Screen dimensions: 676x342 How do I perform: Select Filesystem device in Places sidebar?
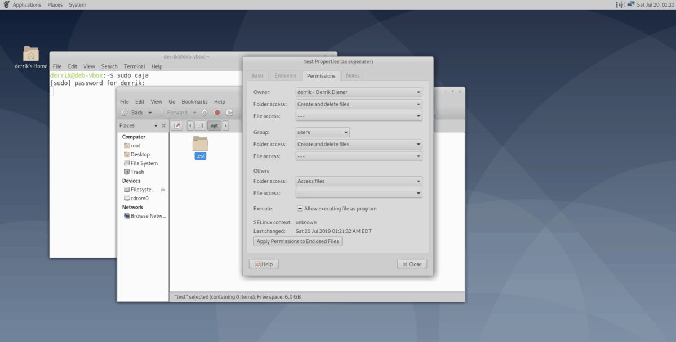(x=141, y=190)
